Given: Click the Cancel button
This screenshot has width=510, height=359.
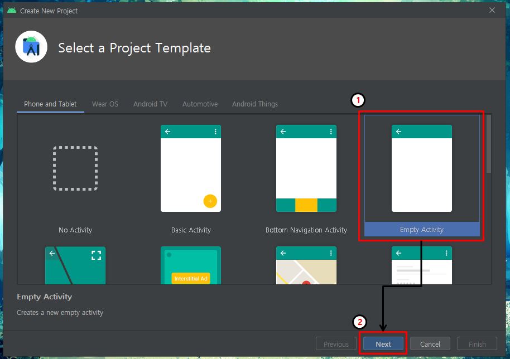Looking at the screenshot, I should [x=430, y=344].
